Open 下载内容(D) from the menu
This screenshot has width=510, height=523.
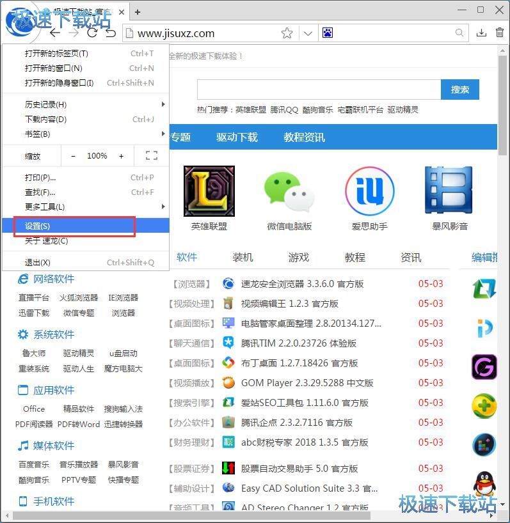coord(86,119)
